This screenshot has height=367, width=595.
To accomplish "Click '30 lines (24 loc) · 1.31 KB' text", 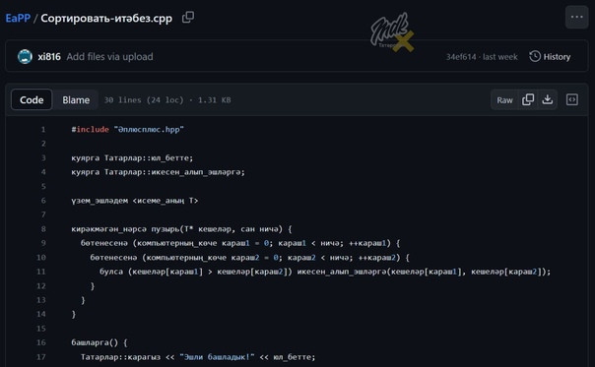I will pyautogui.click(x=167, y=100).
